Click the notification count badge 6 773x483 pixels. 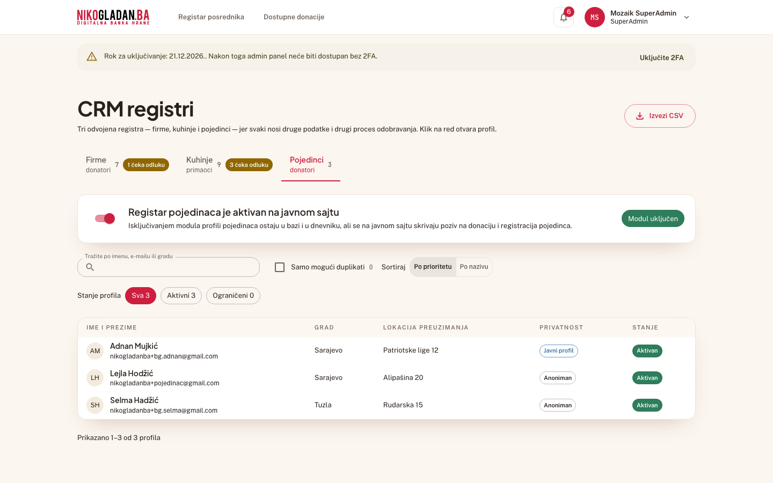(x=569, y=12)
